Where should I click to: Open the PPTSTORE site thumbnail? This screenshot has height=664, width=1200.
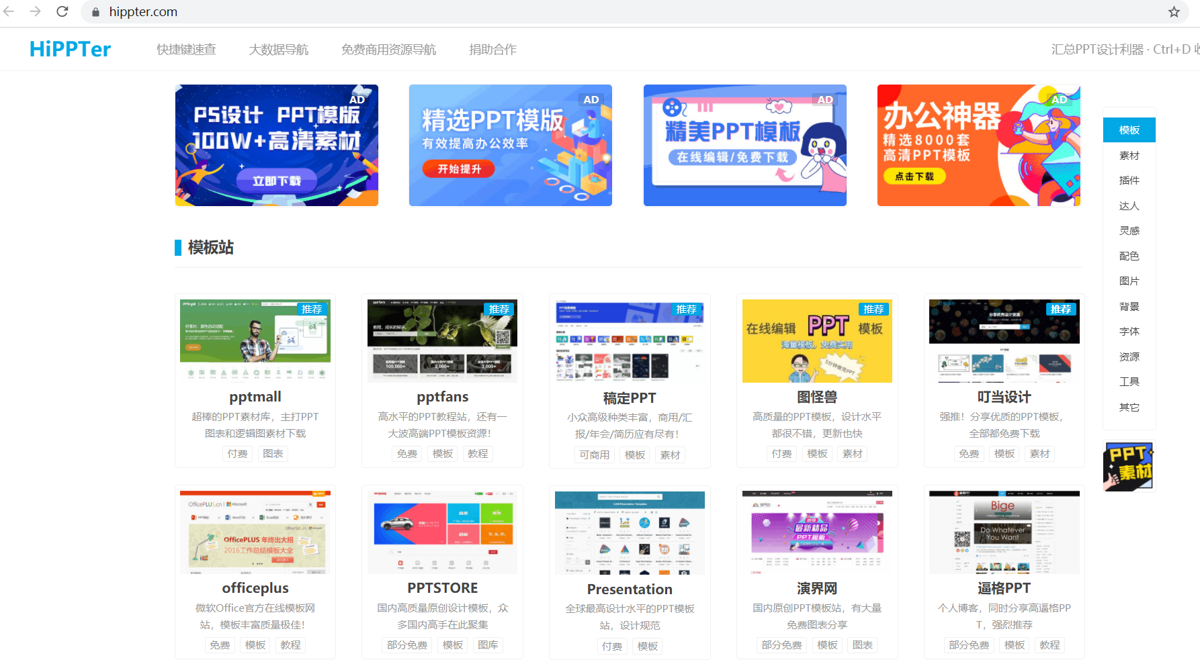(443, 532)
